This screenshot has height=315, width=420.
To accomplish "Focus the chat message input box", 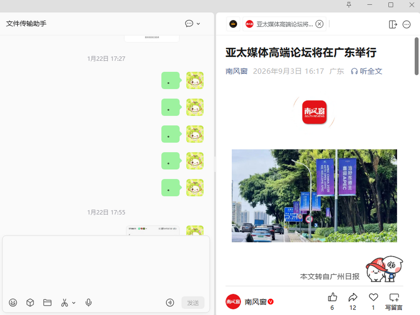I will [x=106, y=266].
